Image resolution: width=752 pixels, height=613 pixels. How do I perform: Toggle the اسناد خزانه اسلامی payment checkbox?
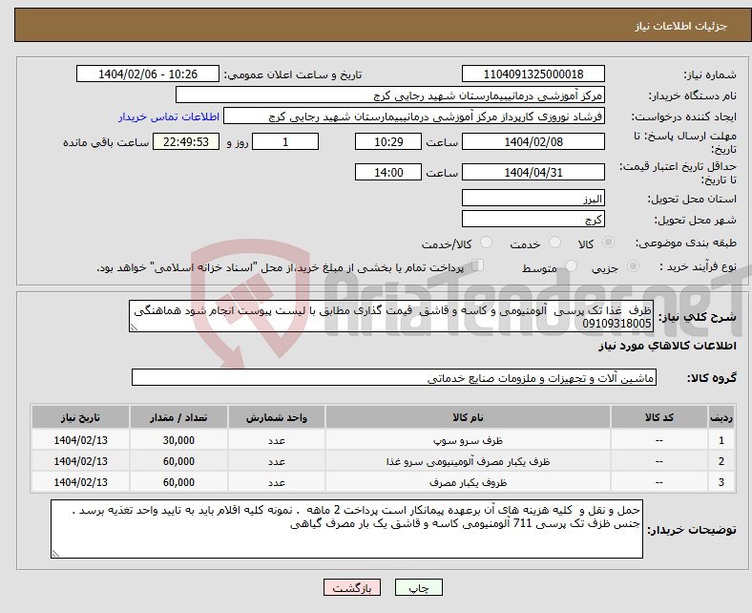click(x=479, y=266)
